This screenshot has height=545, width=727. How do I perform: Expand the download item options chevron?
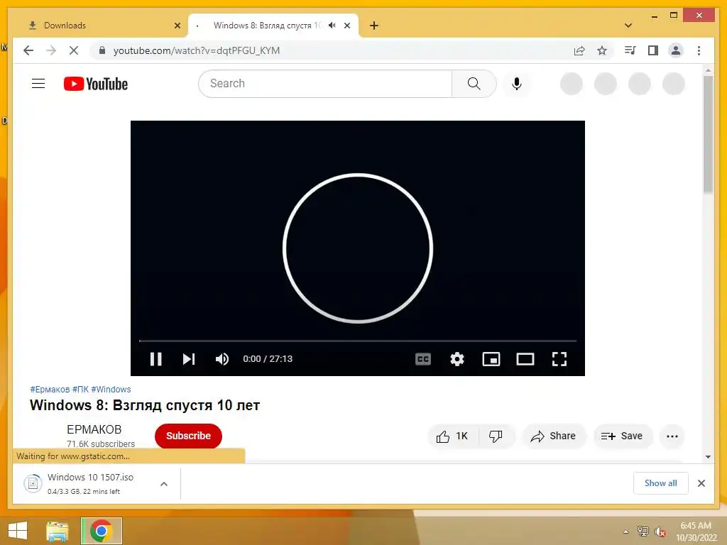coord(164,484)
